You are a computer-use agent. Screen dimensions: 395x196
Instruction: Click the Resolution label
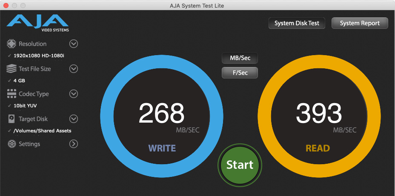pyautogui.click(x=32, y=44)
